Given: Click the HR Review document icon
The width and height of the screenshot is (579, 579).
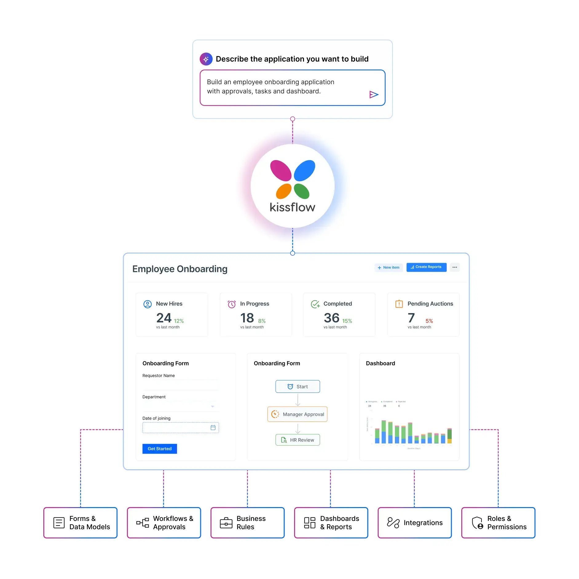Looking at the screenshot, I should 284,440.
